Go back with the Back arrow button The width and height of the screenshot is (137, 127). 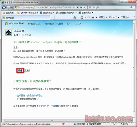pyautogui.click(x=4, y=7)
